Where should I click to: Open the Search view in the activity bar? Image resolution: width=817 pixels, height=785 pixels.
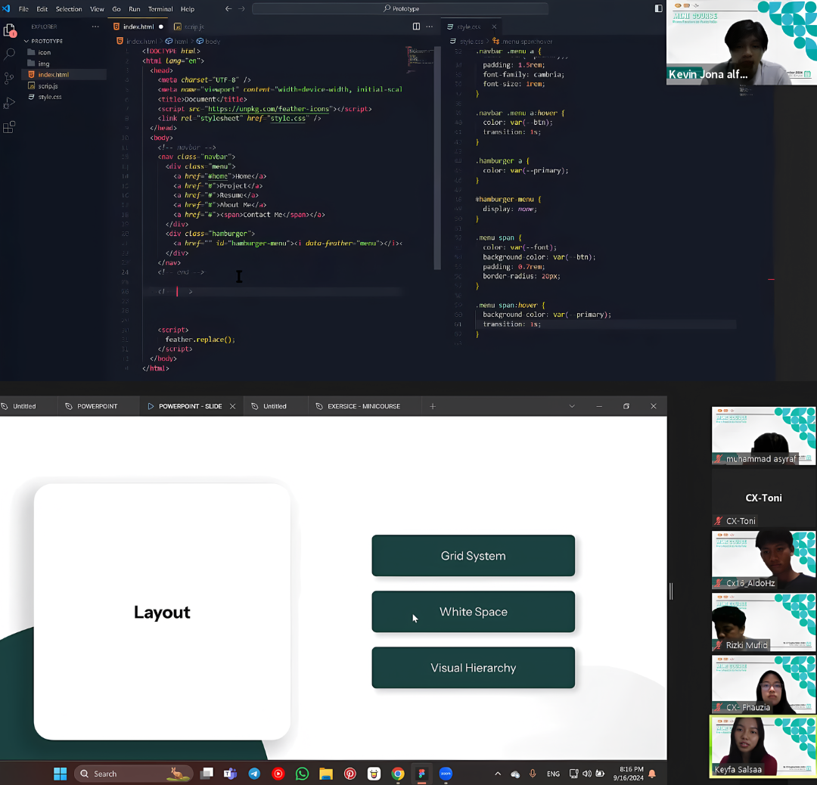pyautogui.click(x=10, y=54)
